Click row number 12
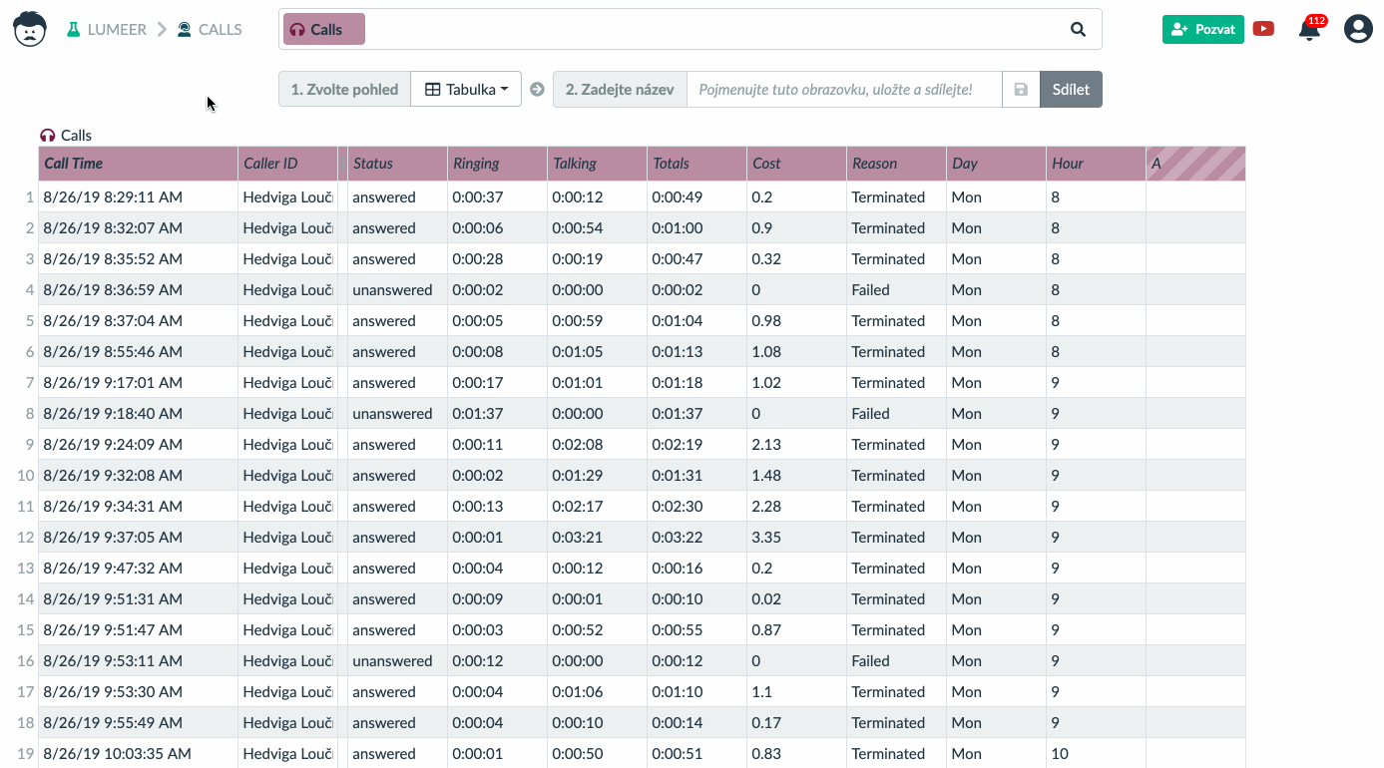Image resolution: width=1384 pixels, height=768 pixels. 26,538
